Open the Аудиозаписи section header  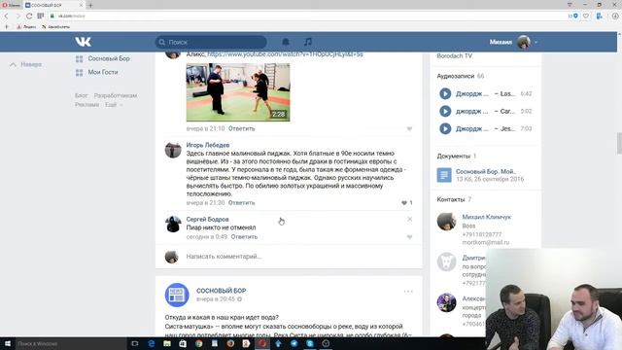pos(456,76)
